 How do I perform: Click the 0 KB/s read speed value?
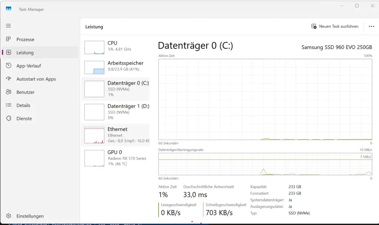coord(171,213)
